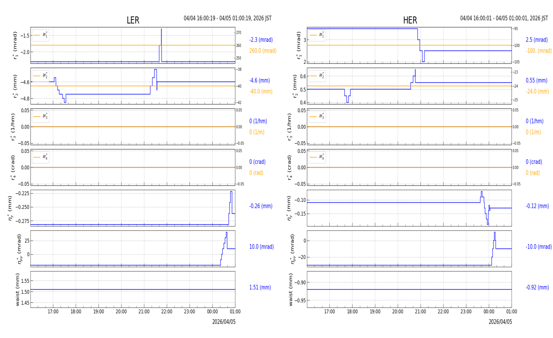Click the 2026/04/05 date under the LER plots
This screenshot has width=553, height=338.
(224, 322)
